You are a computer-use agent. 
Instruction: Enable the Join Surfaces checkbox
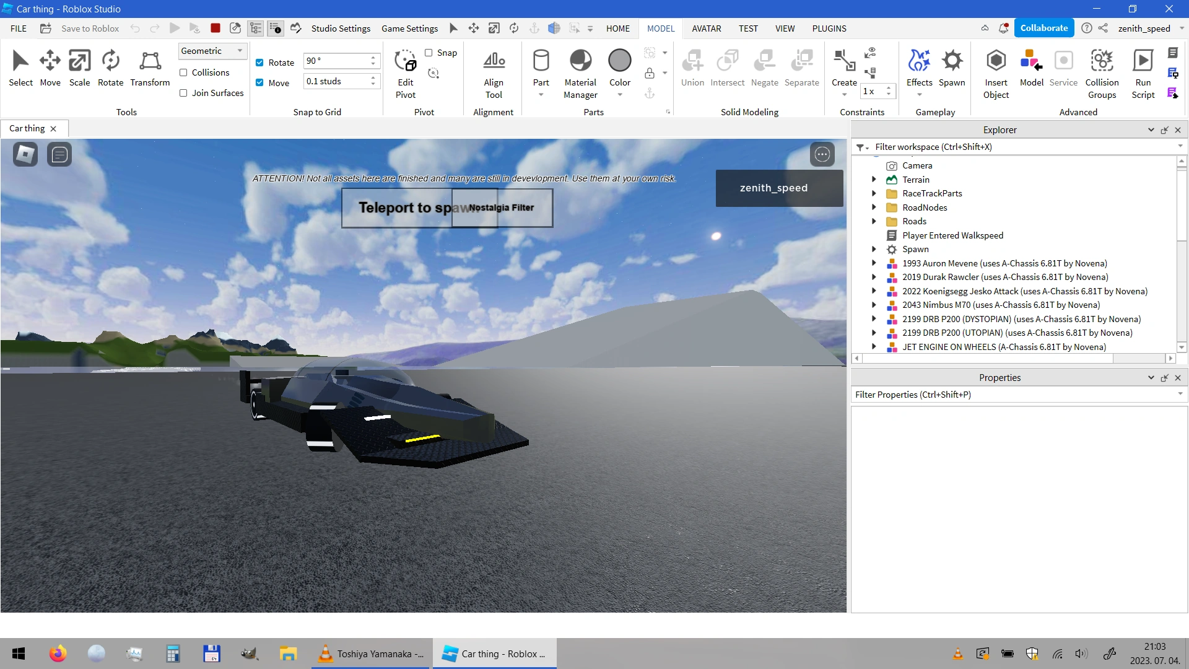coord(183,93)
